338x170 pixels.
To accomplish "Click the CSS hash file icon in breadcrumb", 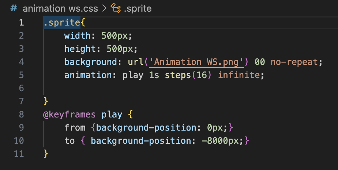I will coord(14,8).
